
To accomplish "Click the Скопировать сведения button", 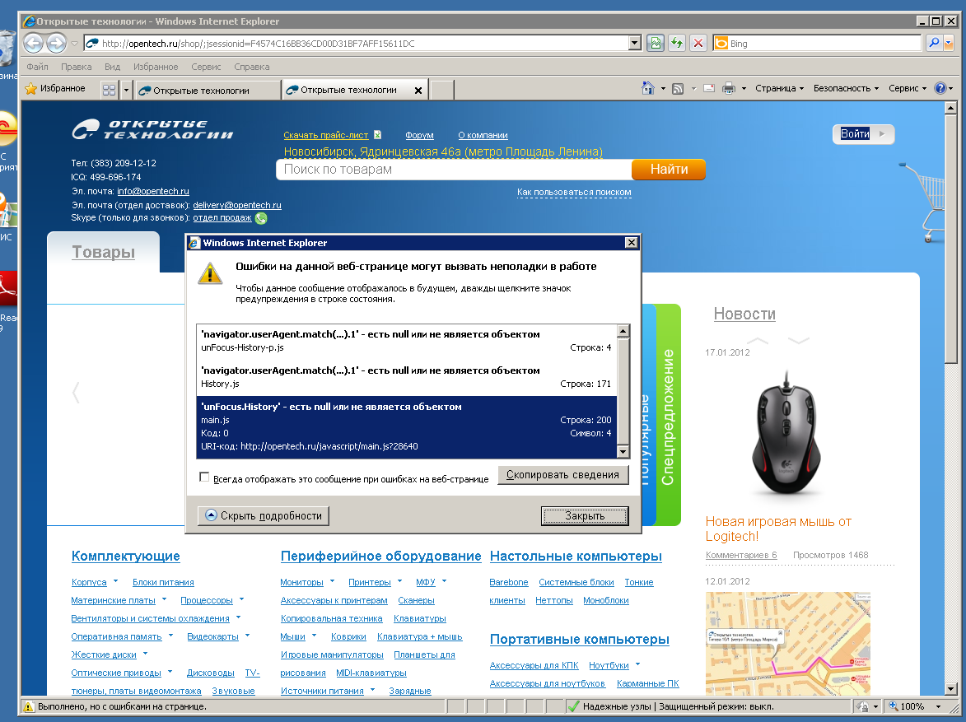I will coord(562,474).
